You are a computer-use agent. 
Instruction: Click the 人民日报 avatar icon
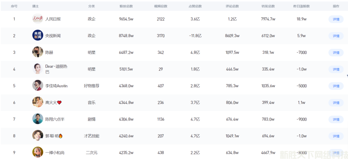38,19
